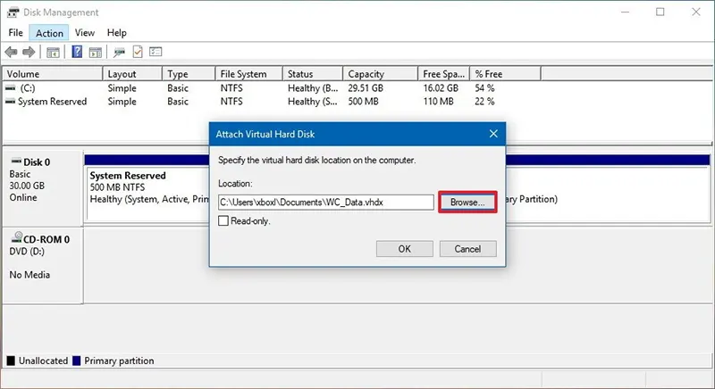Click the Location path input field
Screen dimensions: 715x389
[326, 203]
